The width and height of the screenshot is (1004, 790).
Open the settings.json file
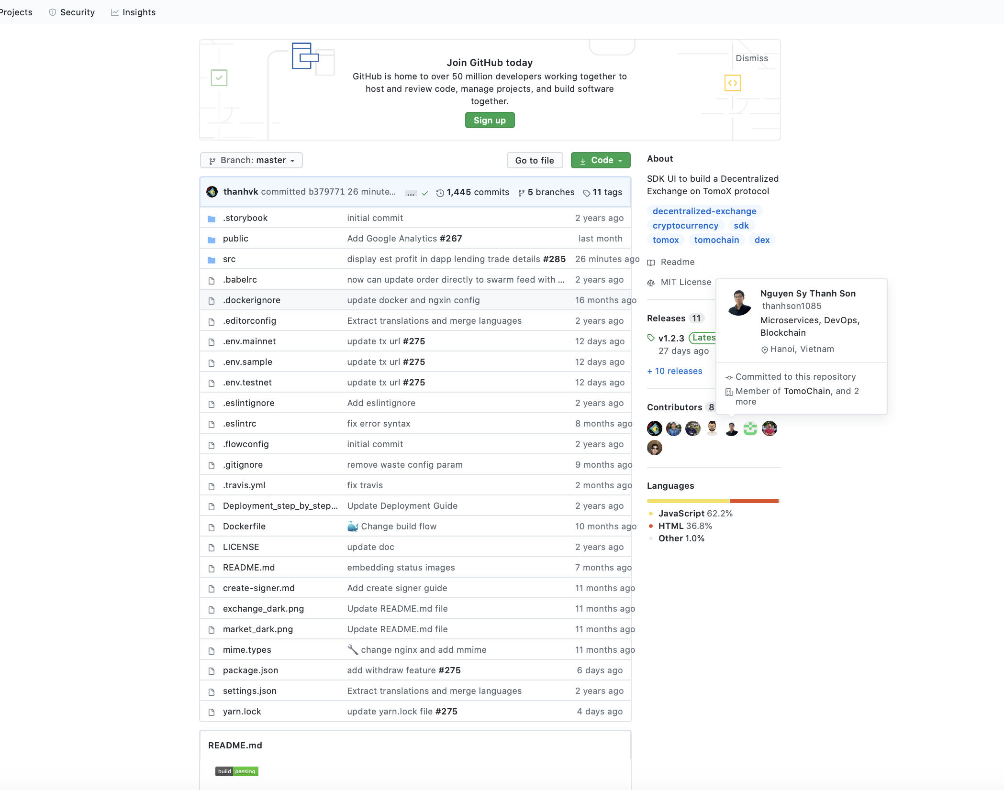250,691
